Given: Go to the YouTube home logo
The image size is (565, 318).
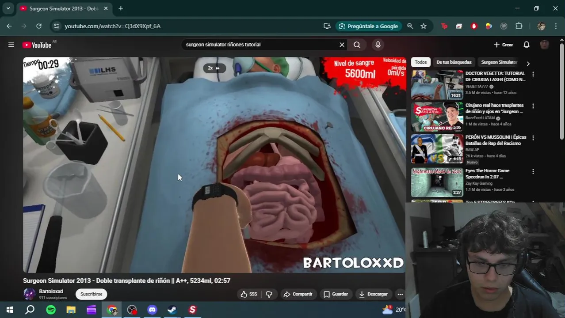Looking at the screenshot, I should (37, 45).
